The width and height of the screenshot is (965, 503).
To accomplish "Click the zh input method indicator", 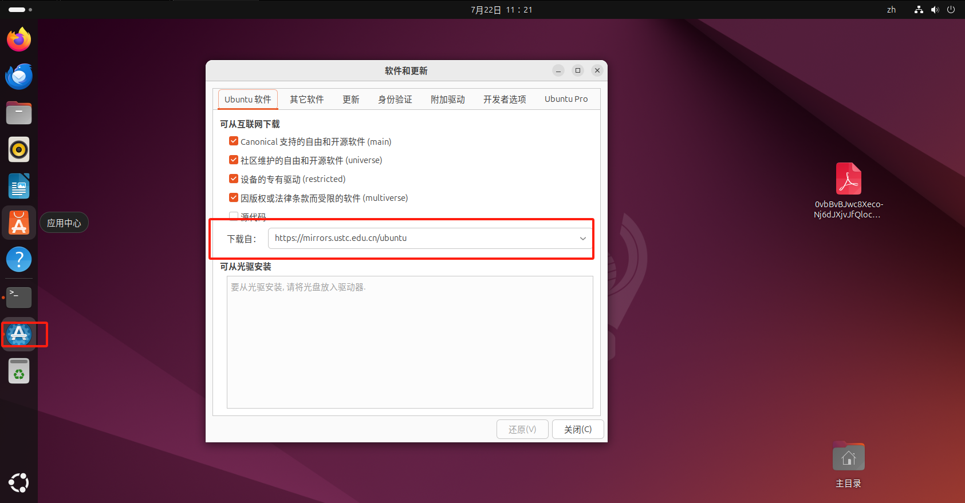I will 891,10.
